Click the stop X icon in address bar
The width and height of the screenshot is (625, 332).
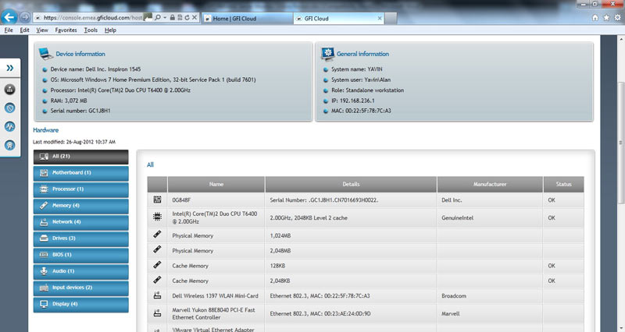pos(194,17)
